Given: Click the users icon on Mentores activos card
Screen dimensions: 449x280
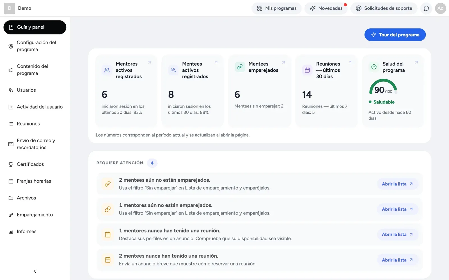Looking at the screenshot, I should (107, 70).
